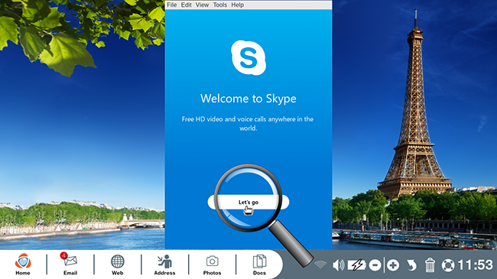This screenshot has height=279, width=497.
Task: Open Email with unread badge
Action: click(x=70, y=264)
